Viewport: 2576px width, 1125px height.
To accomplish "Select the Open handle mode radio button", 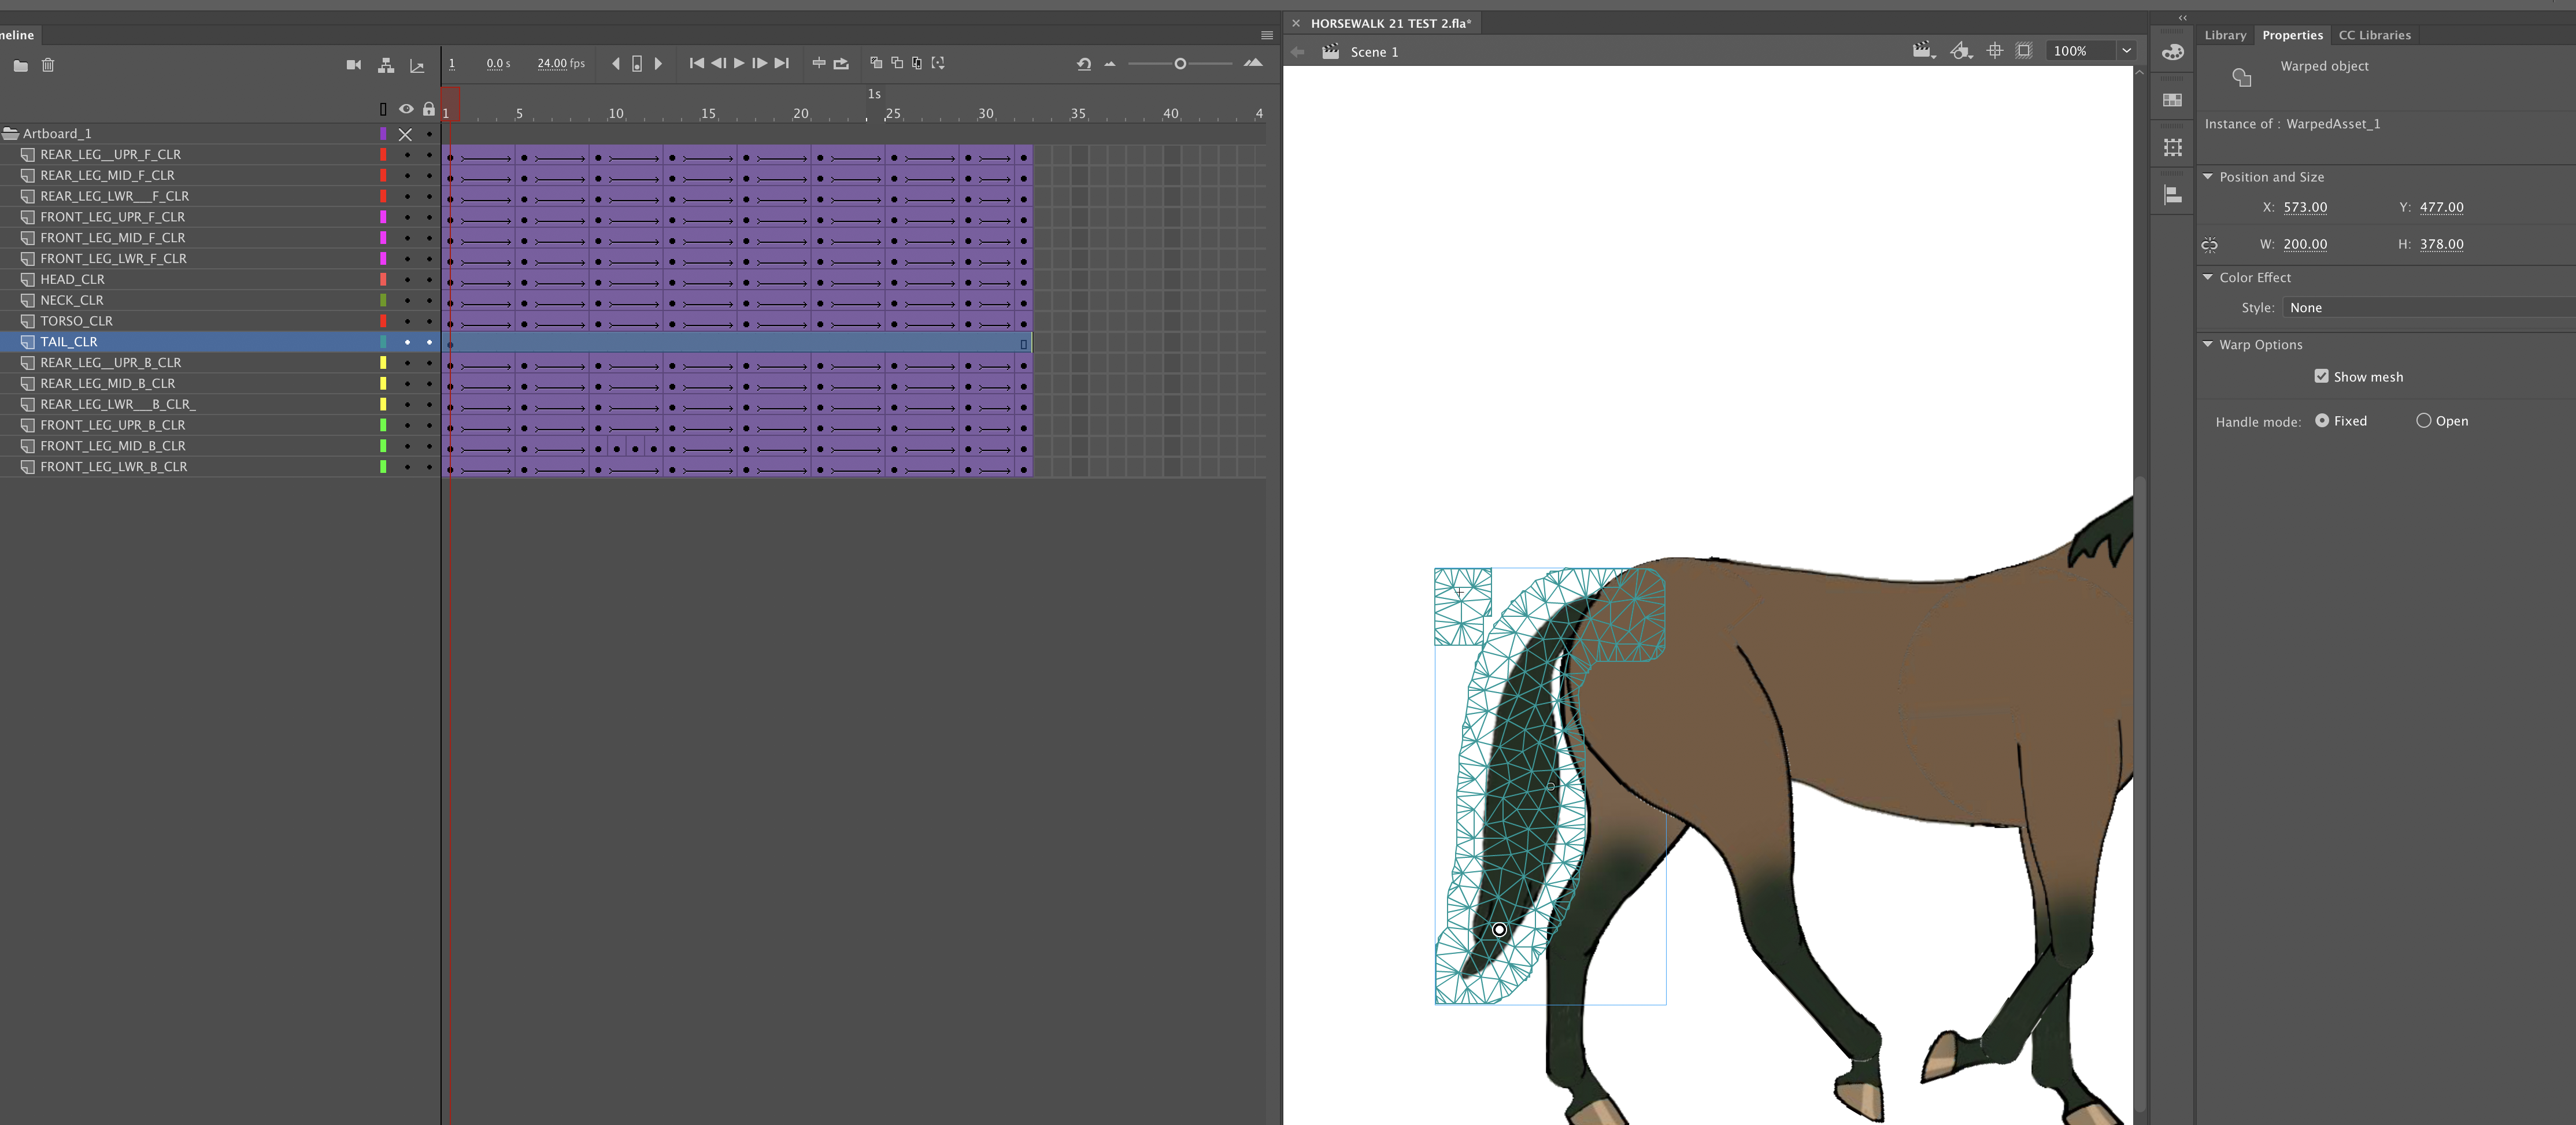I will (x=2424, y=421).
